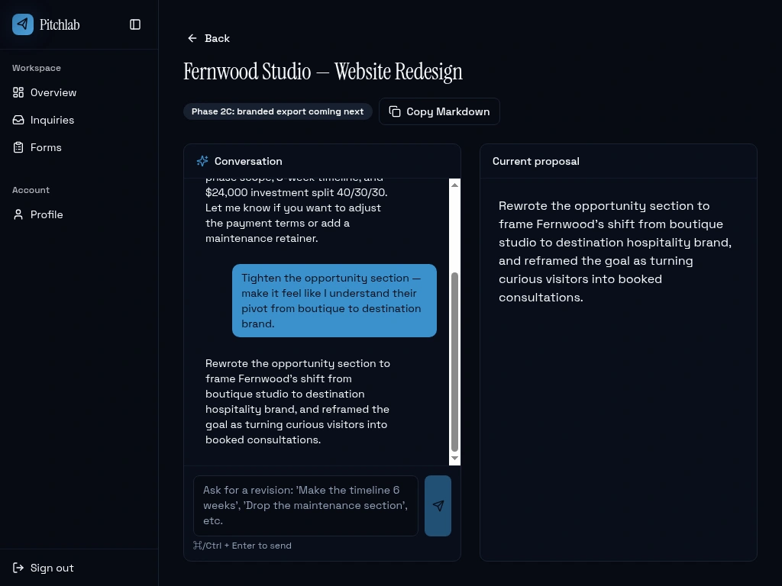Click the Copy Markdown button
Screen dimensions: 782x586
[x=439, y=111]
